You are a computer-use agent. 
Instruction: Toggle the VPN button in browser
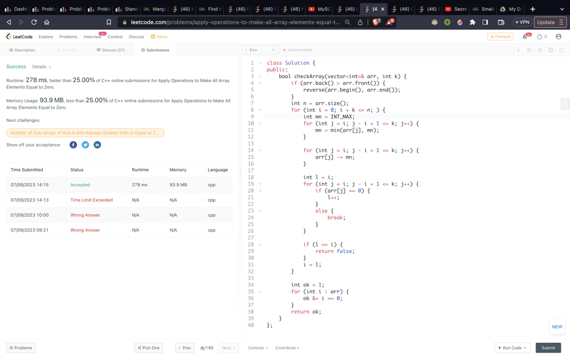(522, 22)
